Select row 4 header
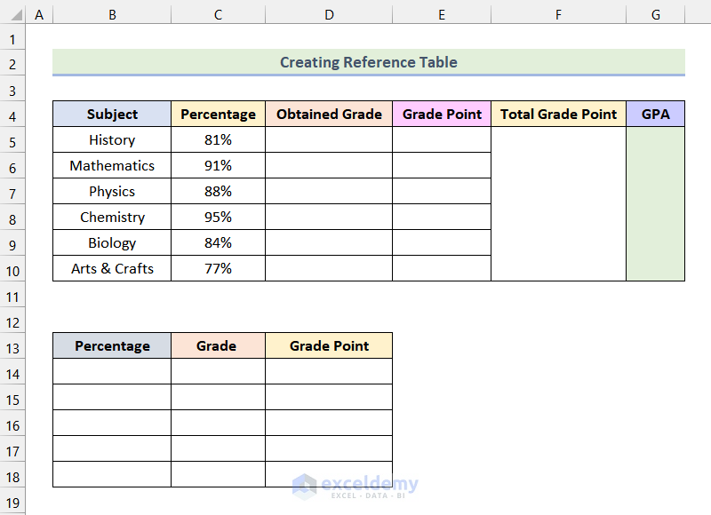Viewport: 711px width, 515px height. (x=12, y=115)
